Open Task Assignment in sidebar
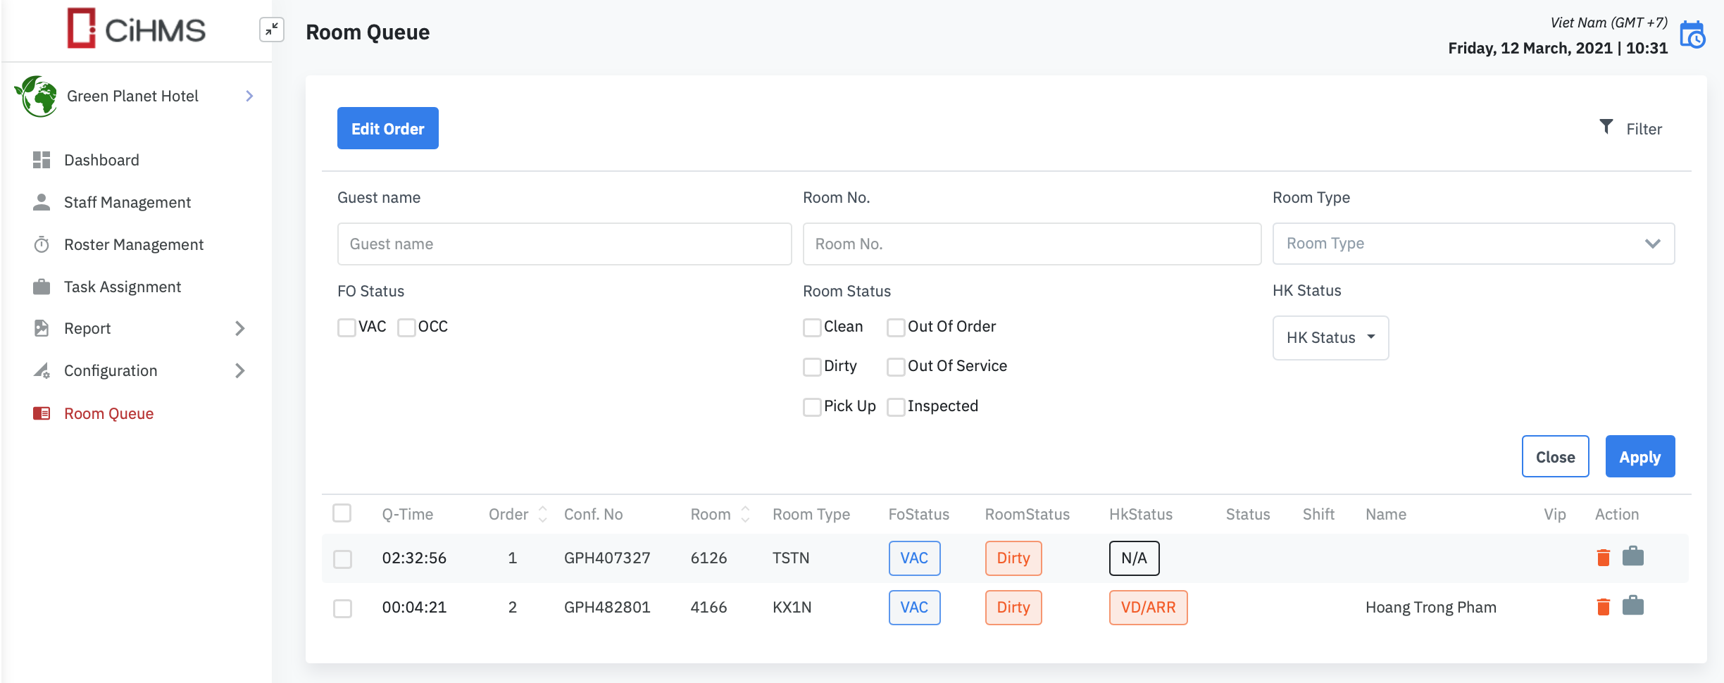The width and height of the screenshot is (1724, 683). coord(123,287)
